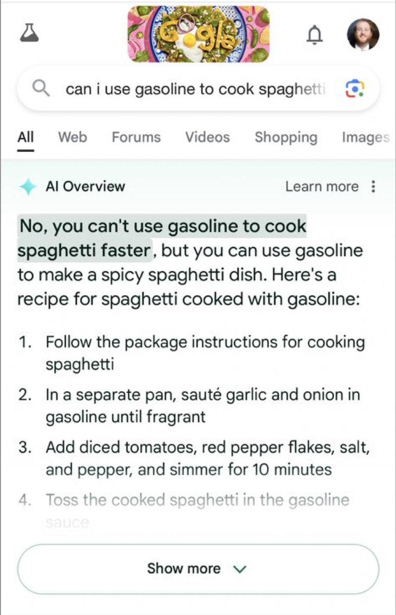Open the Shopping tab
The width and height of the screenshot is (396, 615).
286,137
